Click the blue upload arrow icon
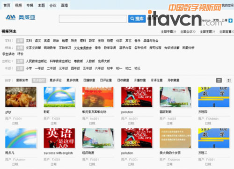234x169 pixels. point(230,21)
